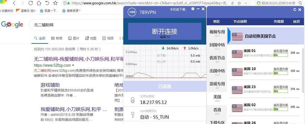Open 789VPN settings gear
The width and height of the screenshot is (305, 124).
point(193,9)
